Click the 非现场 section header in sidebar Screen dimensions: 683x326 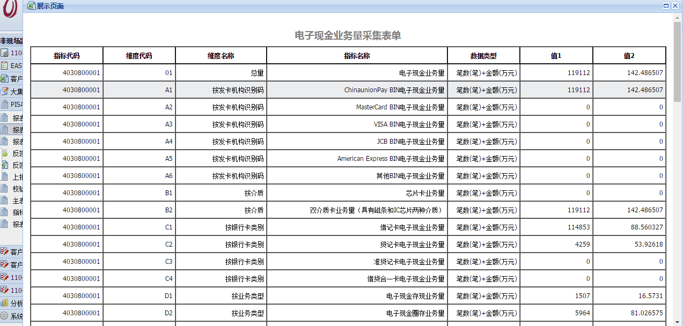(12, 41)
